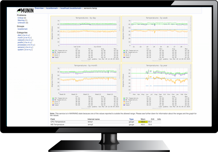Open the postfix category

click(x=20, y=42)
